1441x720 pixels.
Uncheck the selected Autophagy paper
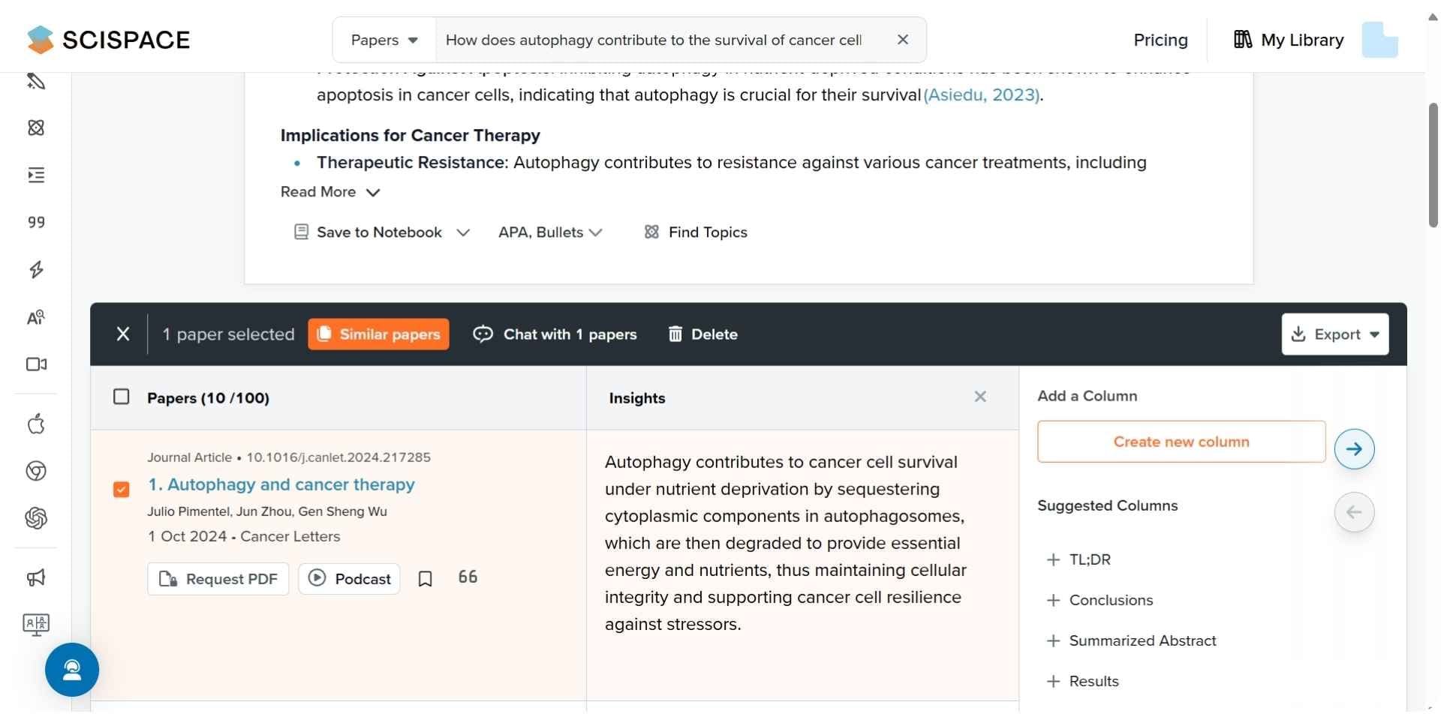pyautogui.click(x=122, y=490)
